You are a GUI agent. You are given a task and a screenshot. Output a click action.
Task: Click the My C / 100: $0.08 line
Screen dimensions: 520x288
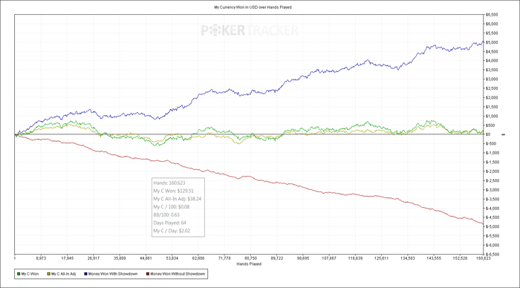[x=172, y=207]
